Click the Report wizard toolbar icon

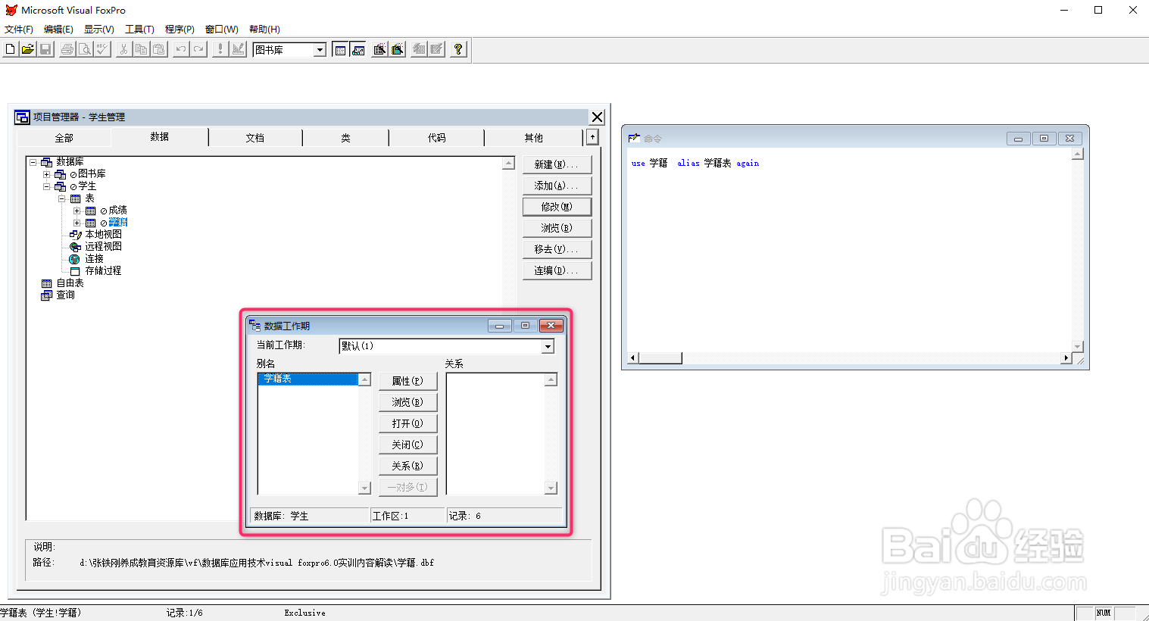click(397, 49)
